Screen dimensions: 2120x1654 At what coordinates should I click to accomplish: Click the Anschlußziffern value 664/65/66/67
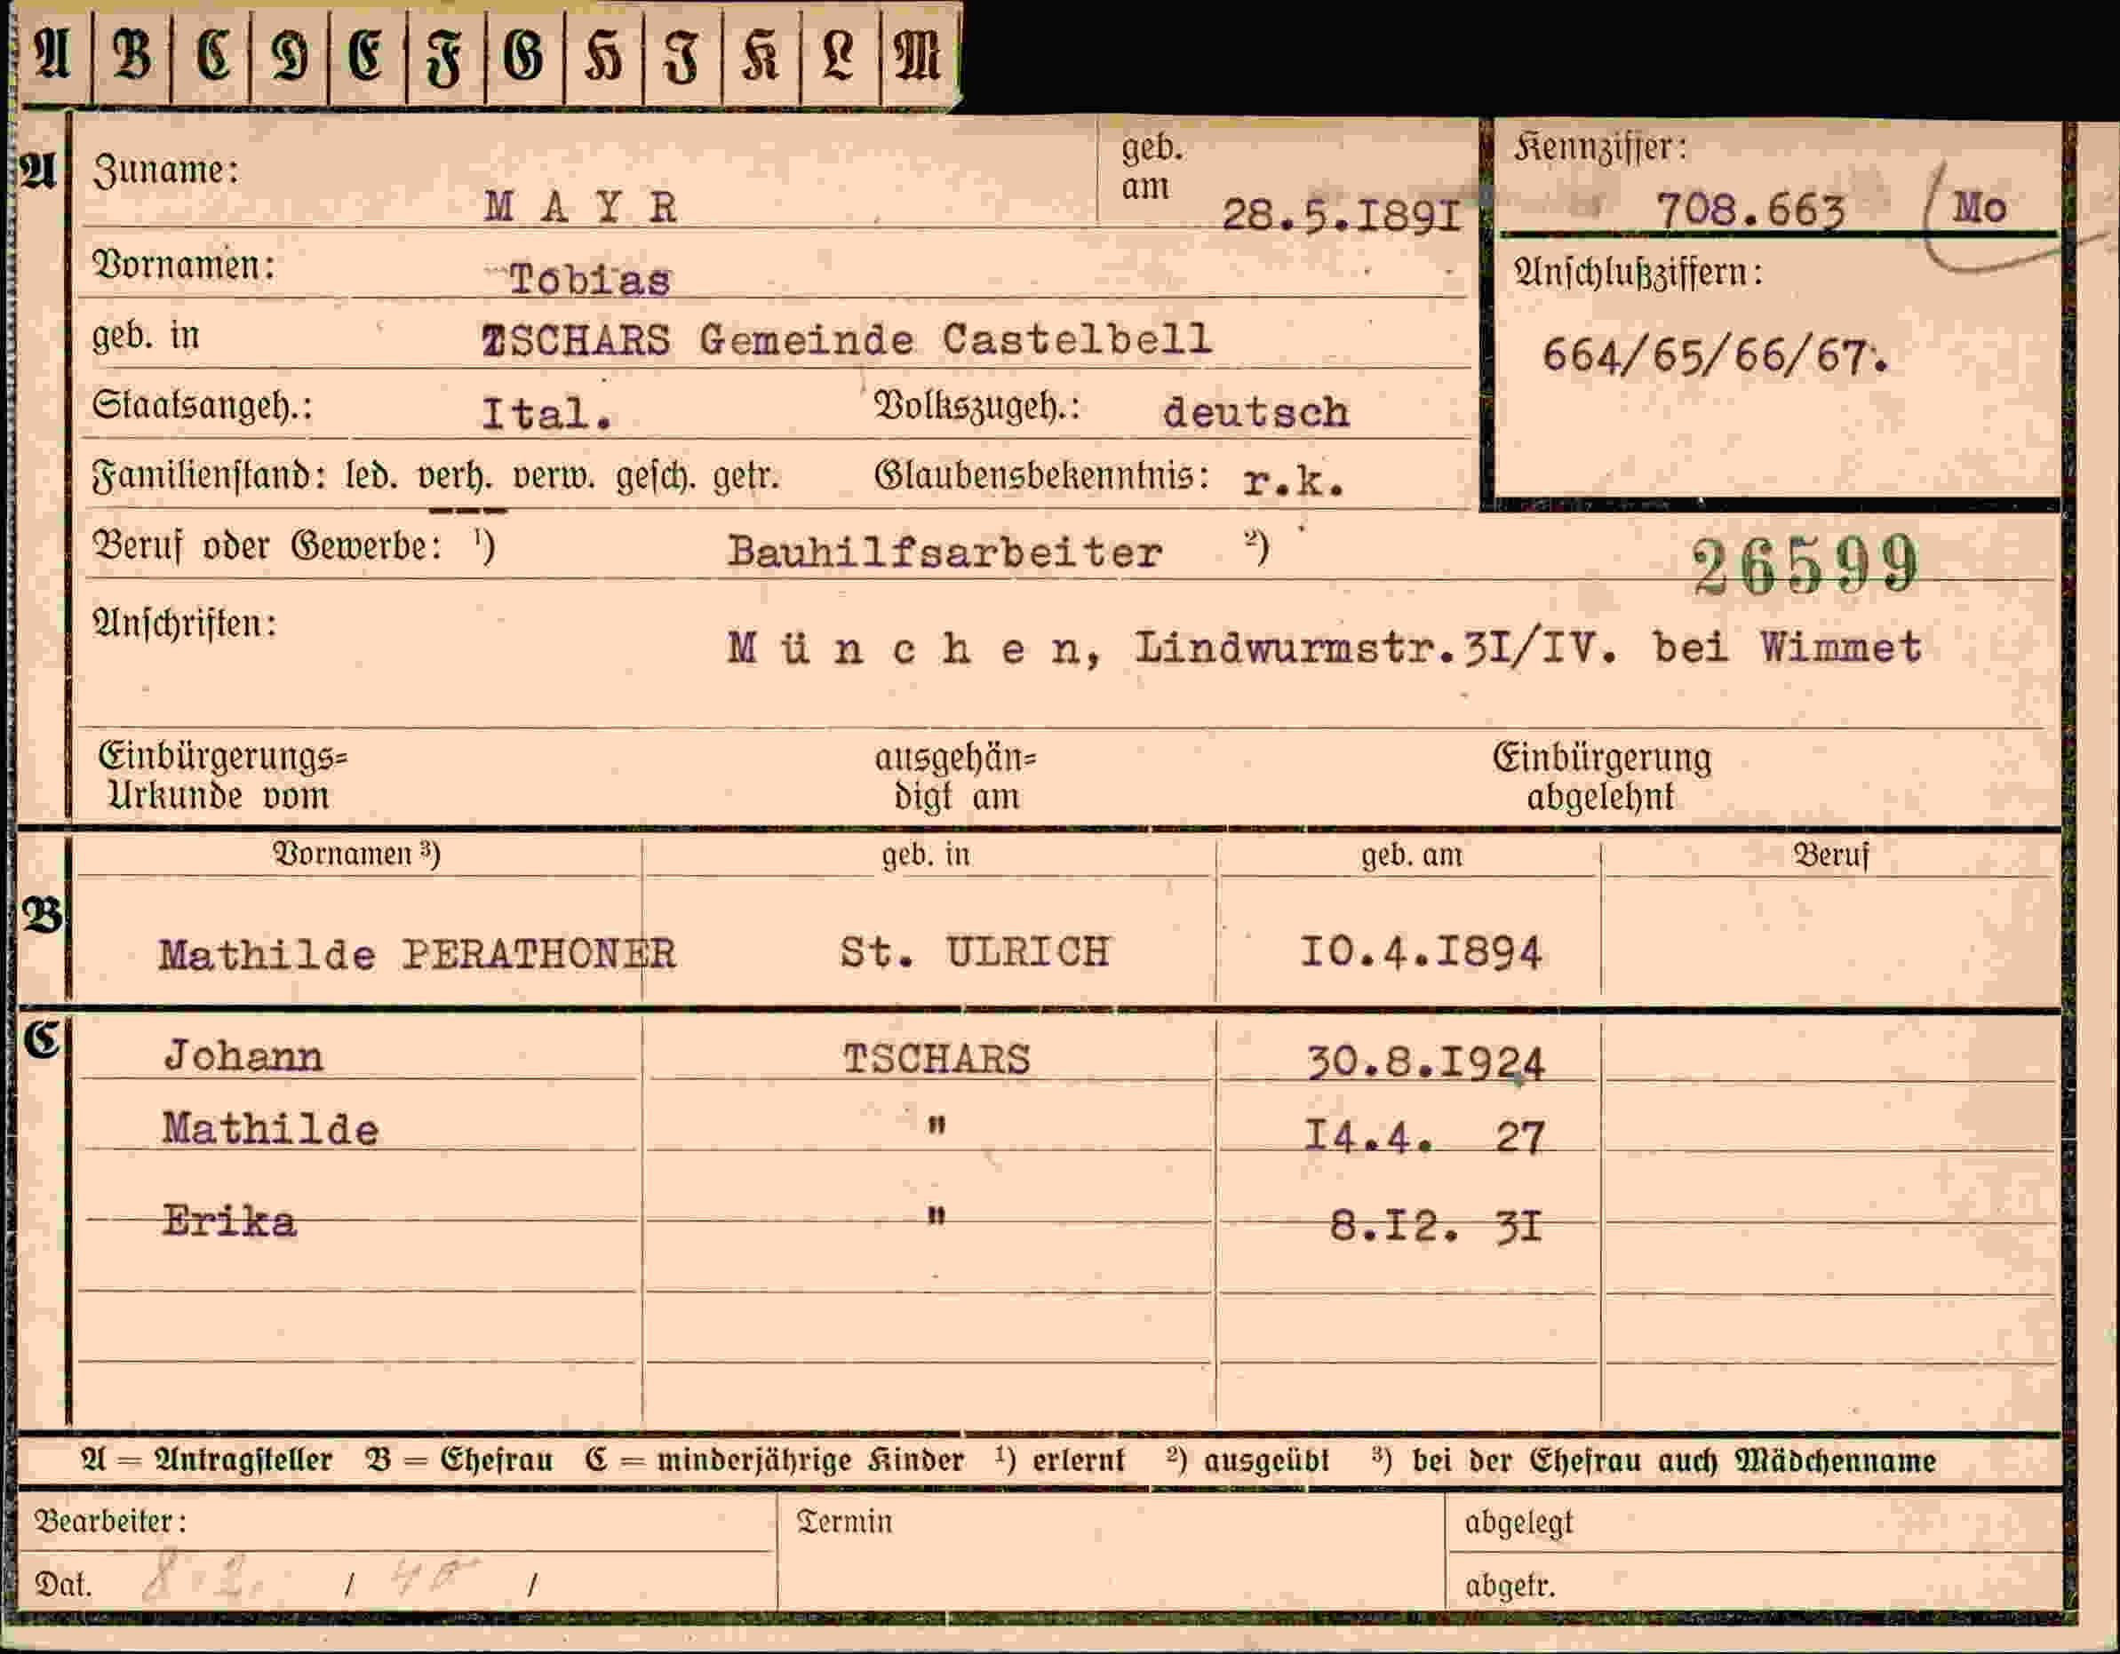[x=1715, y=356]
